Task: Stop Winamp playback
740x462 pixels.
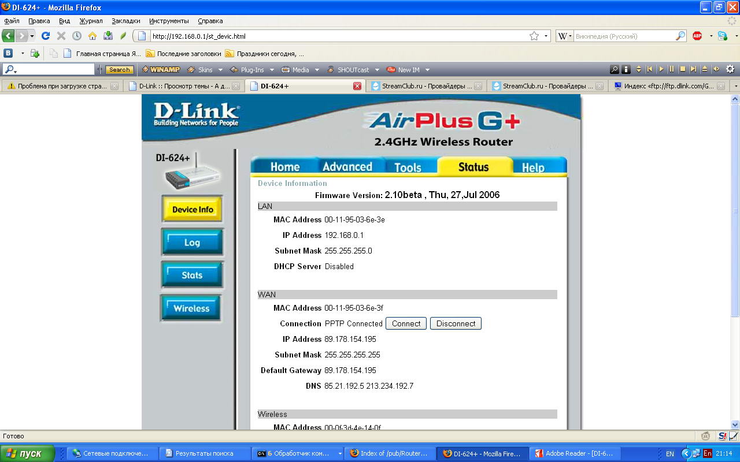Action: click(x=683, y=69)
